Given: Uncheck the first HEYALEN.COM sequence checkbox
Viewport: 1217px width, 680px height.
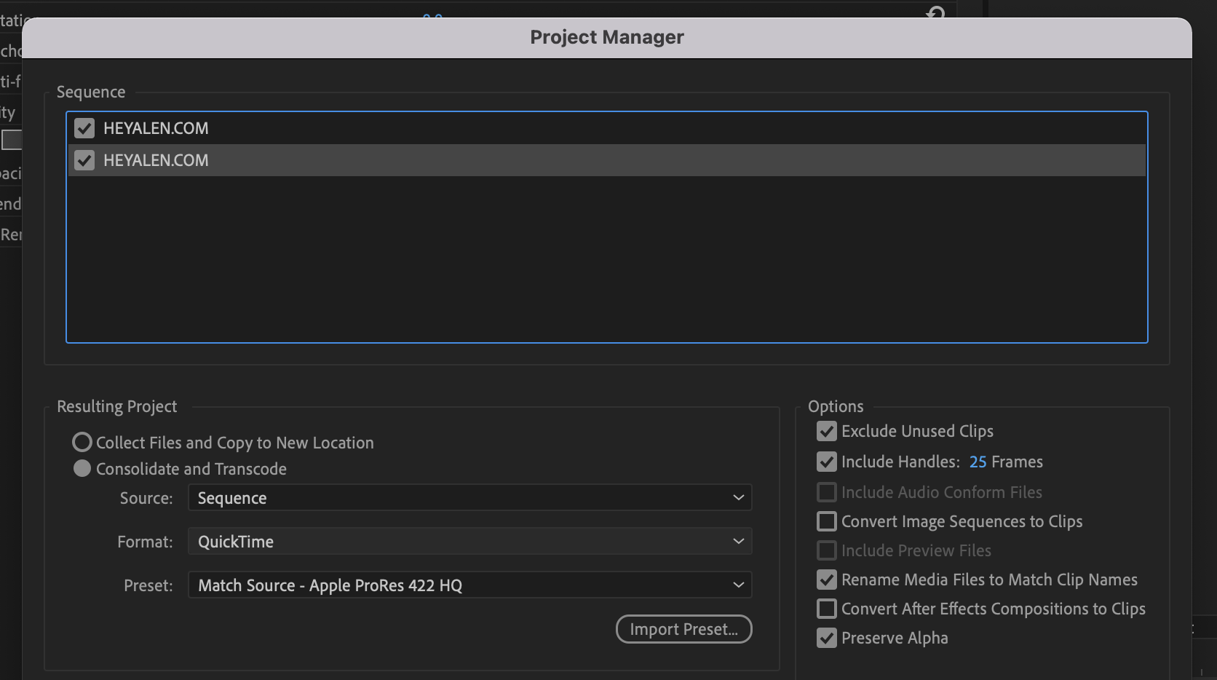Looking at the screenshot, I should point(84,129).
